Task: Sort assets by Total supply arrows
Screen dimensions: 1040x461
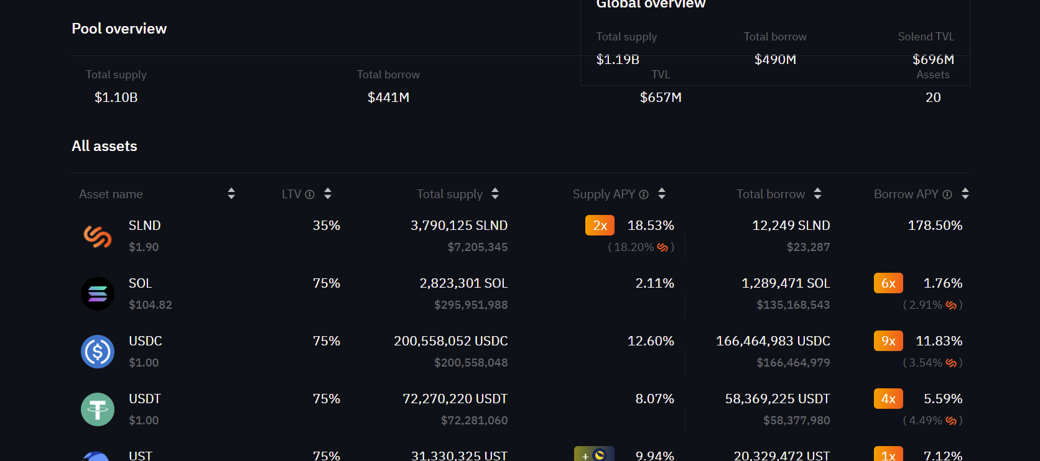Action: [x=495, y=194]
